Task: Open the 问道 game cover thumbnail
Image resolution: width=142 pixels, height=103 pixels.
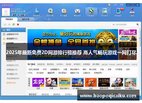Action: point(51,82)
